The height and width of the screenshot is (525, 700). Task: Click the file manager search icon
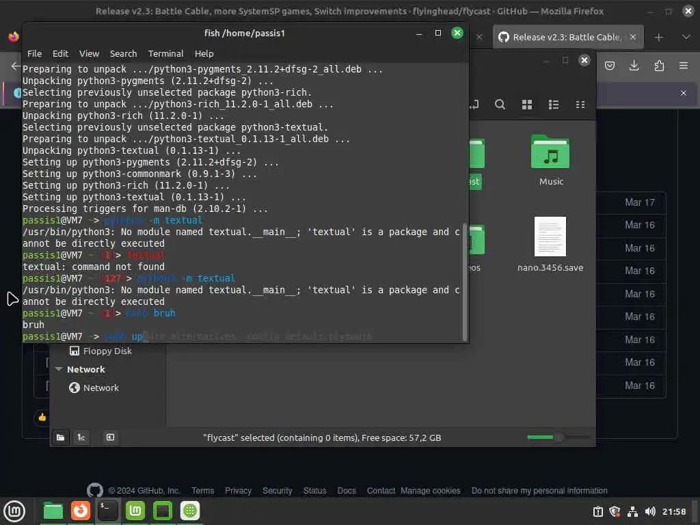[x=500, y=105]
